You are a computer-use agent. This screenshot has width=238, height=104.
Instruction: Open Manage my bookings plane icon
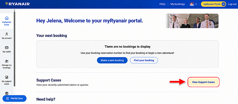point(7,61)
